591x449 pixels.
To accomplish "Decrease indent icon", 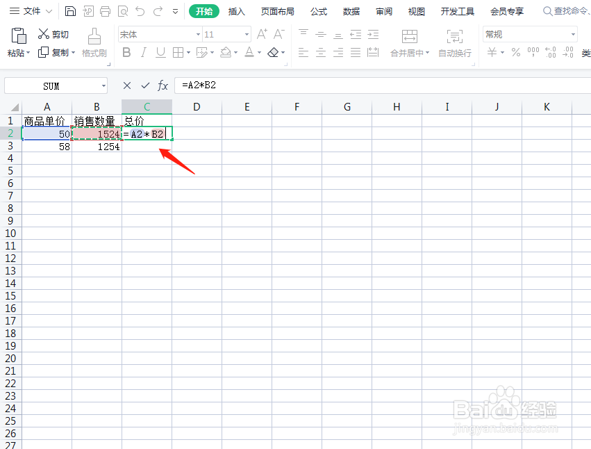I will tap(356, 35).
